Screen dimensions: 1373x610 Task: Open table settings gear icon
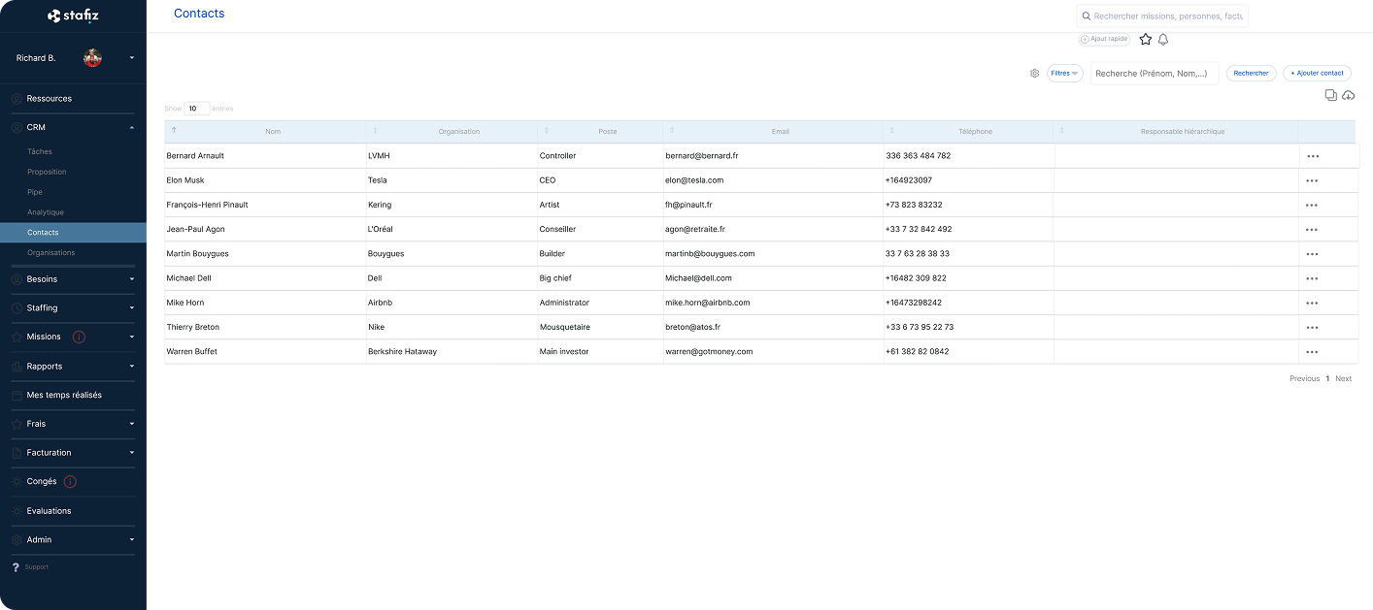click(1035, 74)
